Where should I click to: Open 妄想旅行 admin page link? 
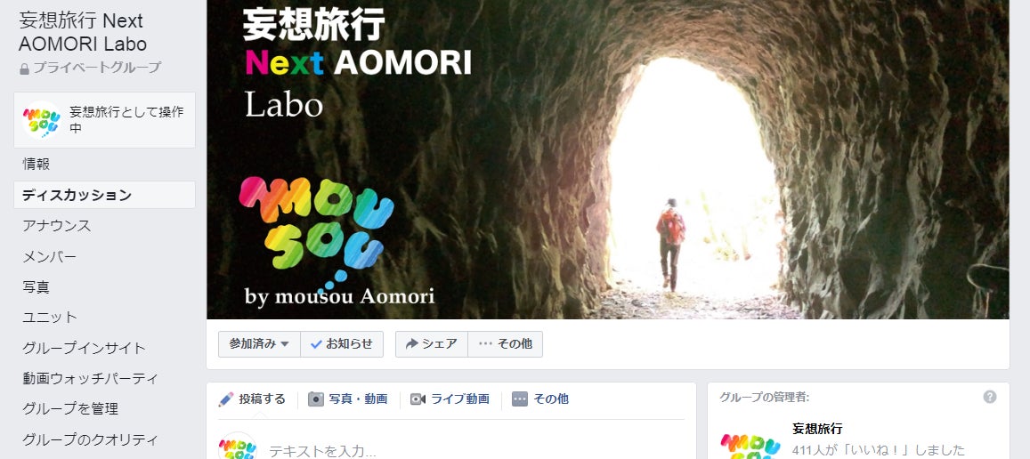(817, 429)
